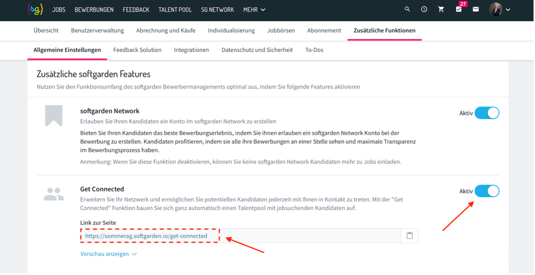Click the softgarden sg logo
535x275 pixels.
pos(35,10)
